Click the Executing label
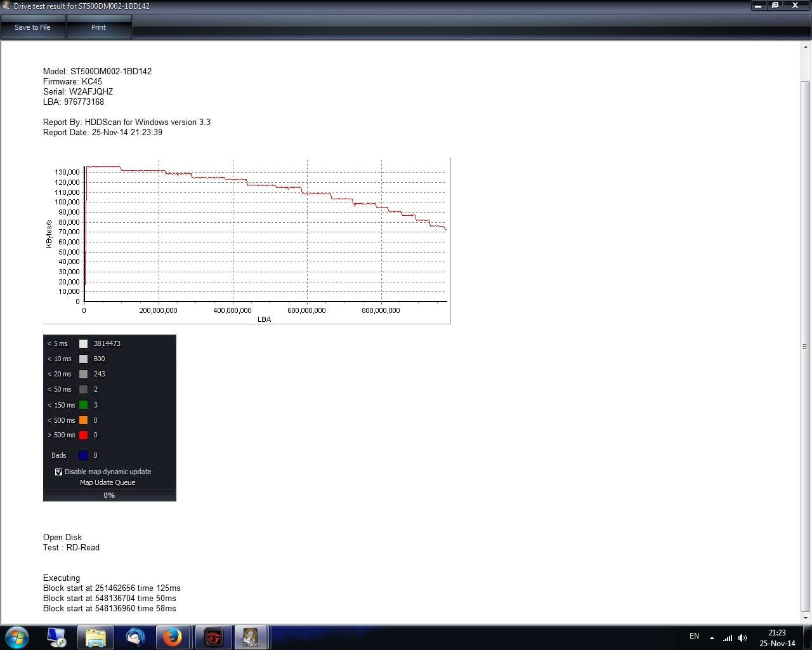This screenshot has height=650, width=812. click(x=62, y=578)
